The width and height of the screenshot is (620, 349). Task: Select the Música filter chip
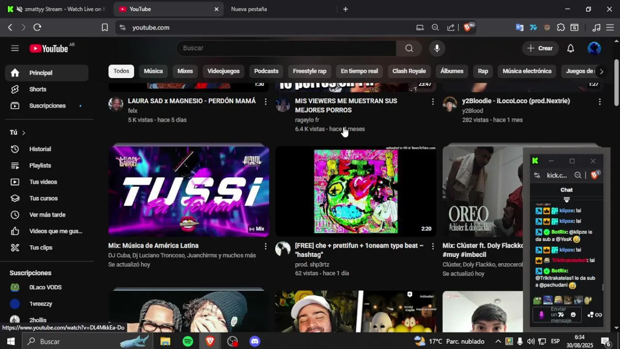point(153,71)
